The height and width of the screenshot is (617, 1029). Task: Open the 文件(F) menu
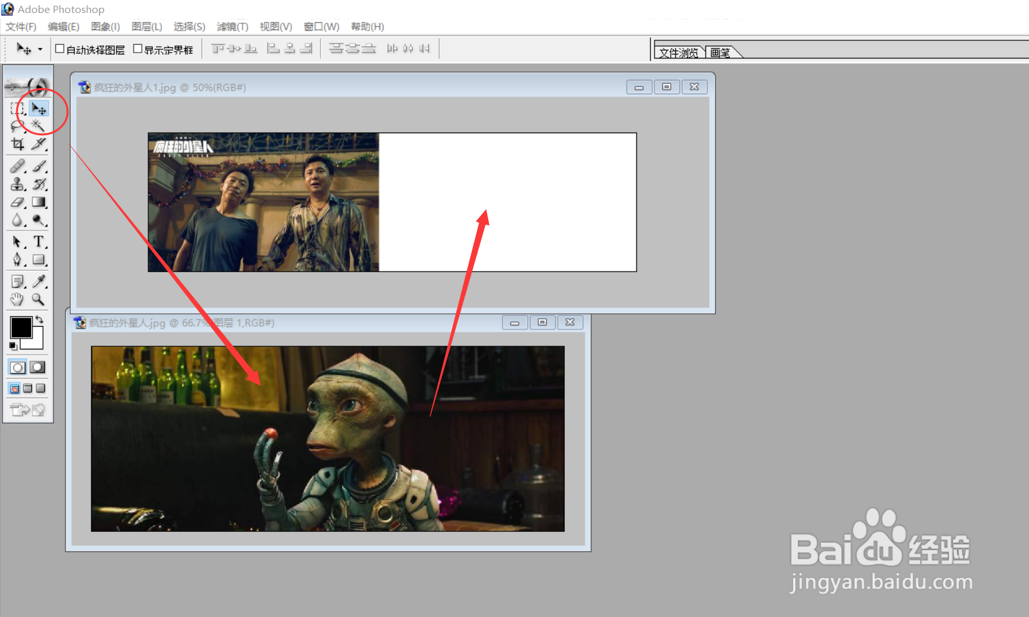pyautogui.click(x=21, y=27)
